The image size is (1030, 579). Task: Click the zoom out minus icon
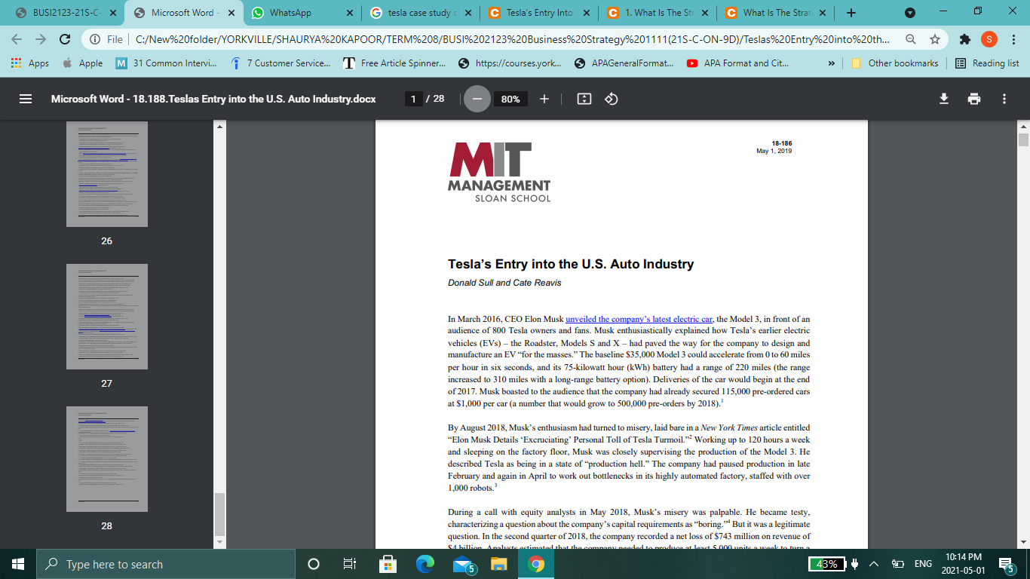[x=477, y=98]
